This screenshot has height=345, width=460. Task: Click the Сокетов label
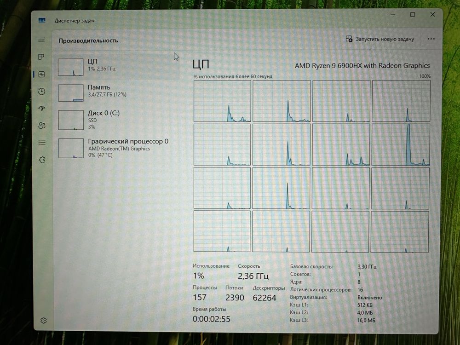pos(300,274)
